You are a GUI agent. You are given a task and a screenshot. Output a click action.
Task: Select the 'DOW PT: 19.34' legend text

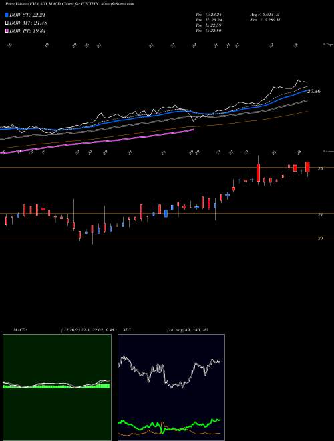coord(27,31)
